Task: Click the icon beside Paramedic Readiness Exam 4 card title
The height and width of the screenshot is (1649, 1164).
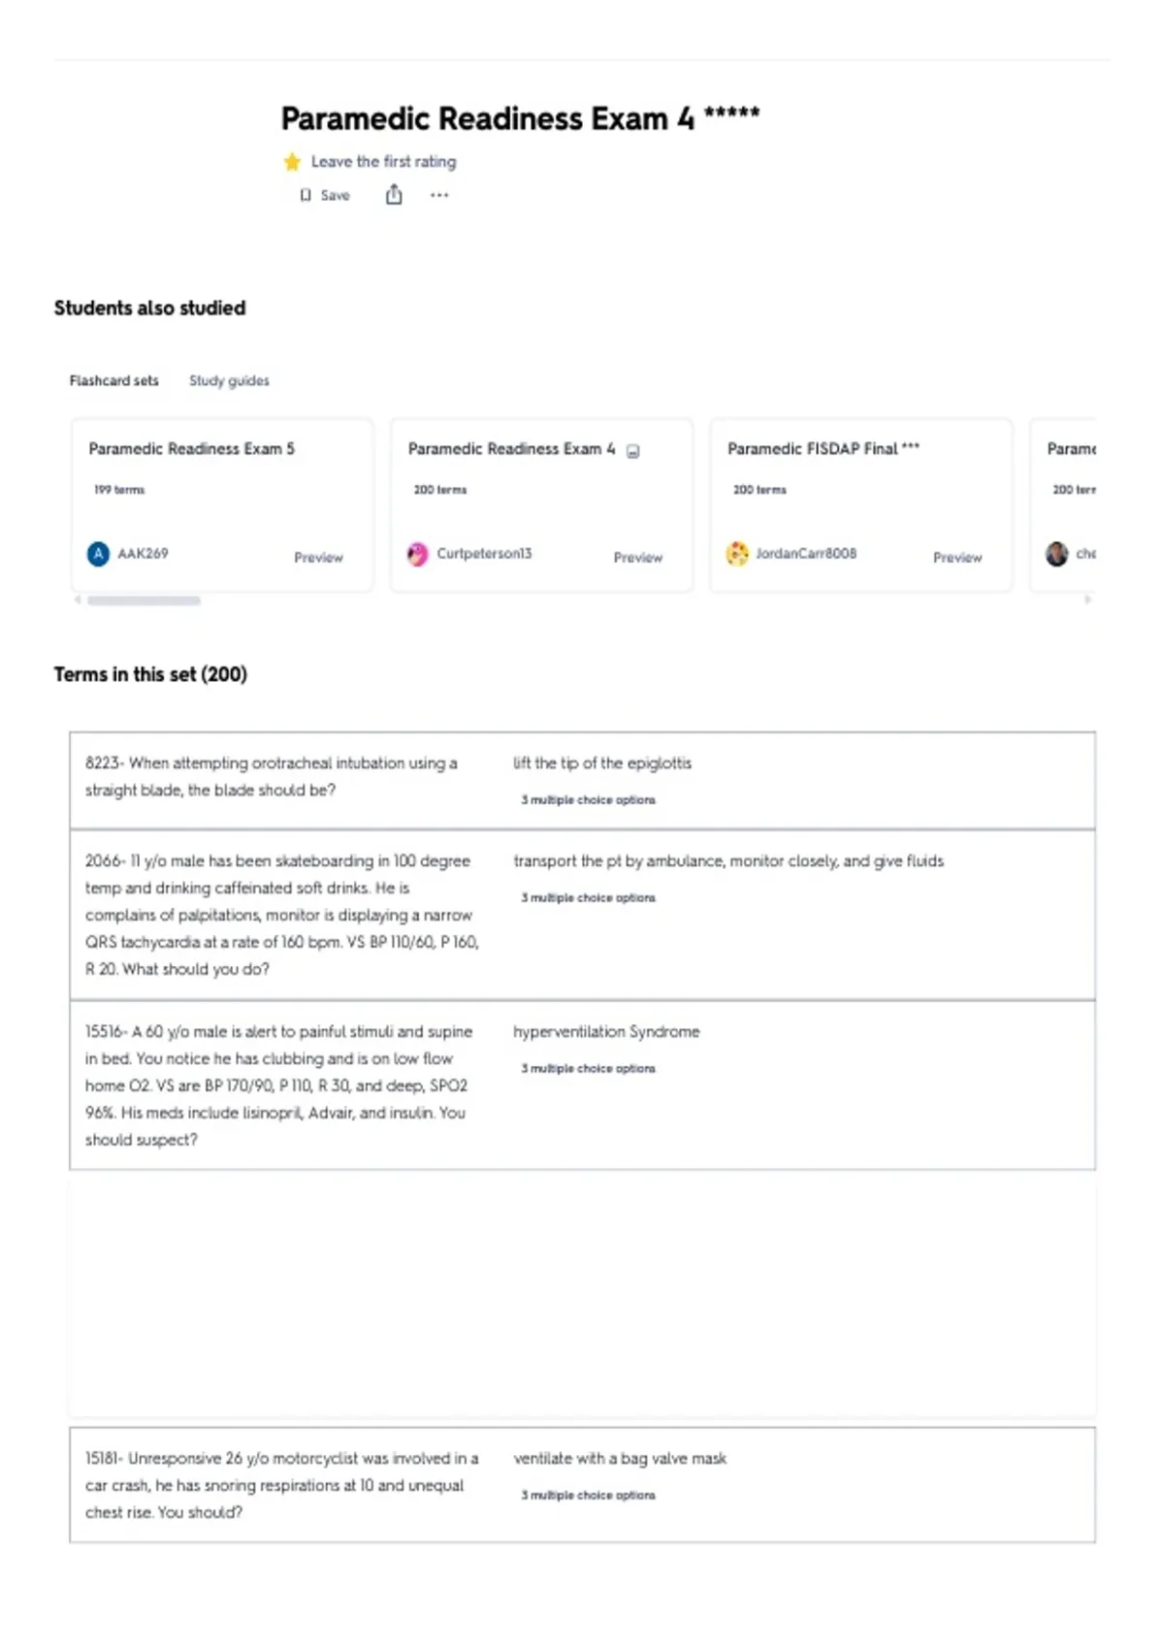Action: tap(633, 451)
